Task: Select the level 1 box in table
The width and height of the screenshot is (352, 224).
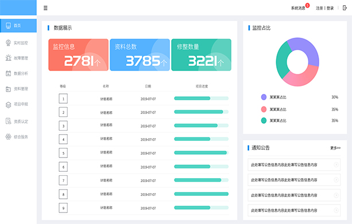Action: pos(63,99)
